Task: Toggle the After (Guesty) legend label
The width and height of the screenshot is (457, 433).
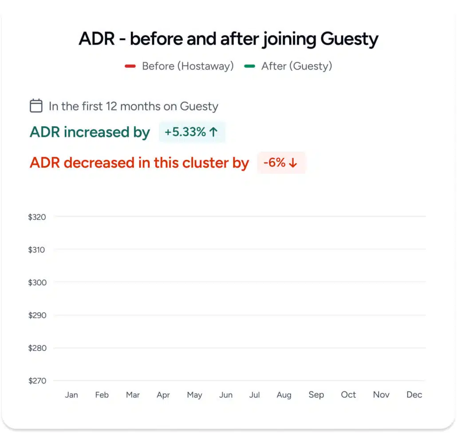Action: (x=296, y=66)
